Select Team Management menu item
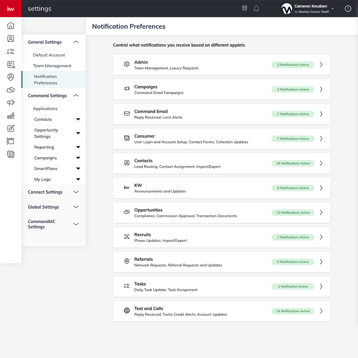 tap(52, 66)
